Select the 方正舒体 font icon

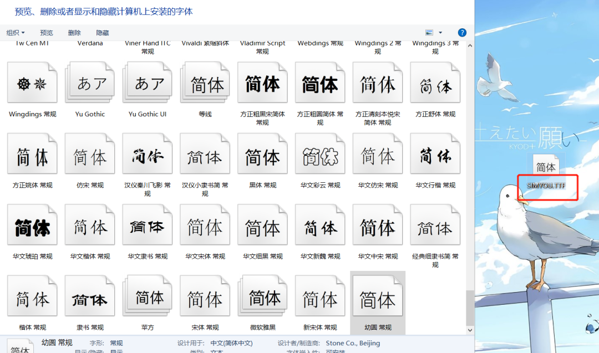[435, 83]
